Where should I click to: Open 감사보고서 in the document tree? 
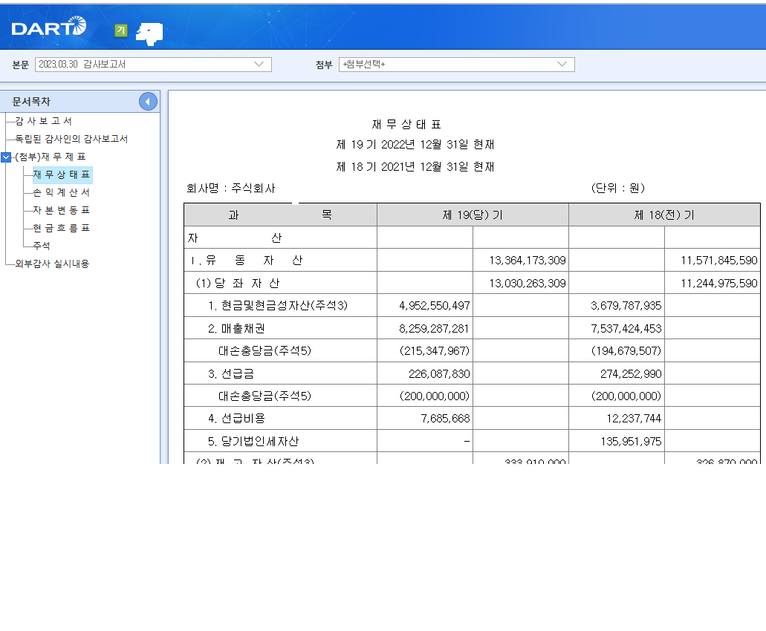(44, 121)
